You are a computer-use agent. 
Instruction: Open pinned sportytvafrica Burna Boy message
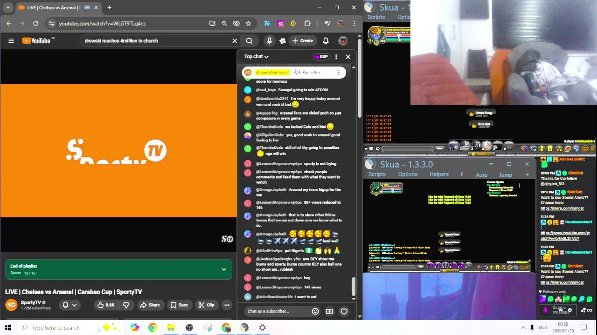pyautogui.click(x=294, y=73)
